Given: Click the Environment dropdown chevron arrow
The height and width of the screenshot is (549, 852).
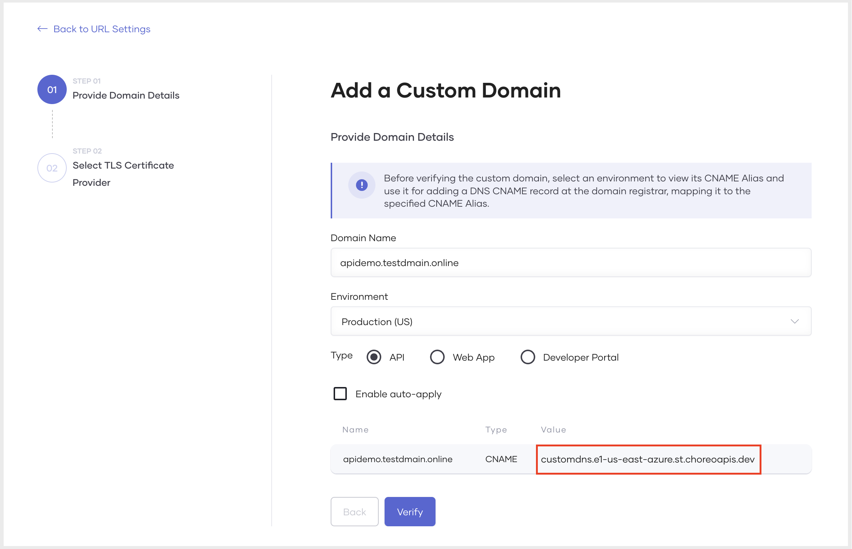Looking at the screenshot, I should [794, 321].
